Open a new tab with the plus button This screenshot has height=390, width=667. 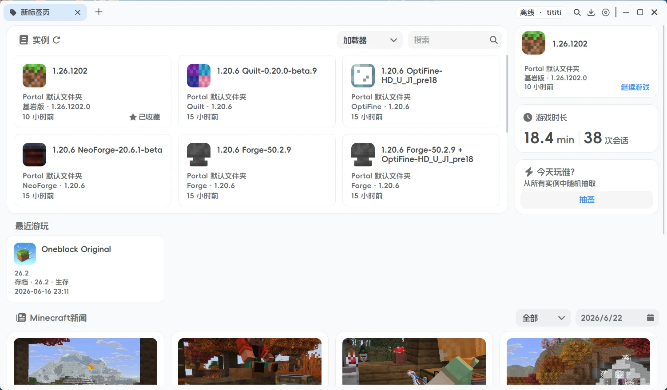click(x=99, y=12)
